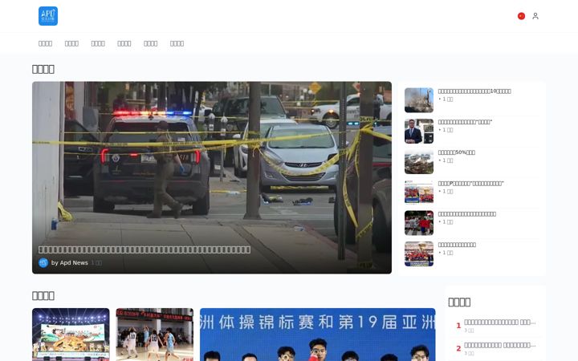The width and height of the screenshot is (578, 361).
Task: Open the headline overlaid on crime scene photo
Action: (144, 249)
